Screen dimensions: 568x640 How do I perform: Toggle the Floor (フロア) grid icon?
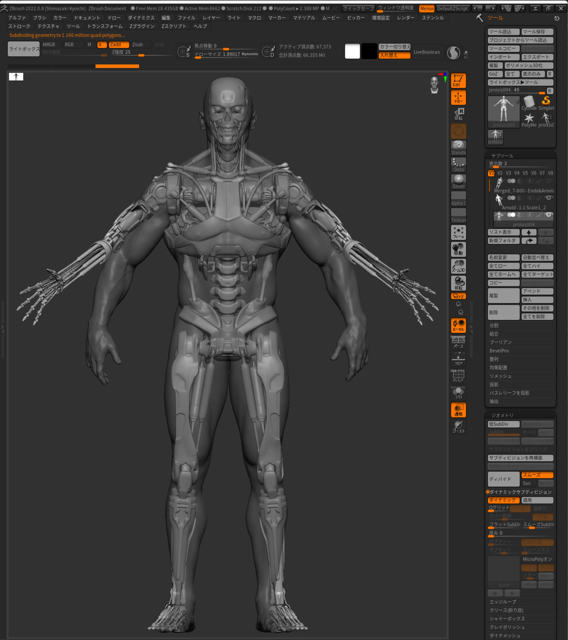[458, 359]
